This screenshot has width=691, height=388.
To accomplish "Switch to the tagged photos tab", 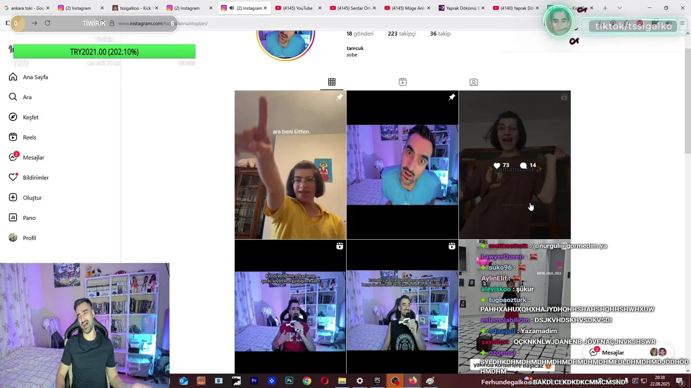I will [x=473, y=82].
